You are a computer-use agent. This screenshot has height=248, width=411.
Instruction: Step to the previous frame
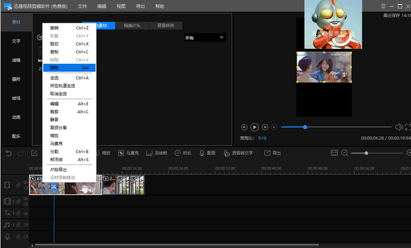point(244,127)
